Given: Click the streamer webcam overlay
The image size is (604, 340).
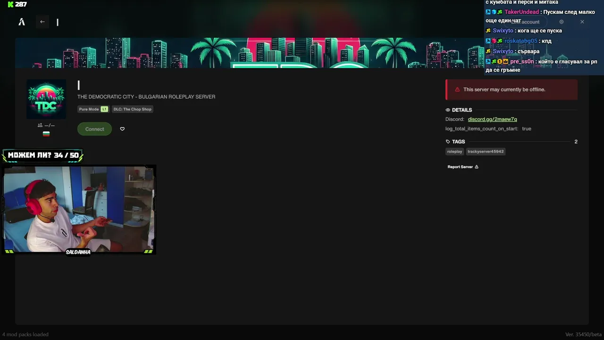Looking at the screenshot, I should [79, 209].
